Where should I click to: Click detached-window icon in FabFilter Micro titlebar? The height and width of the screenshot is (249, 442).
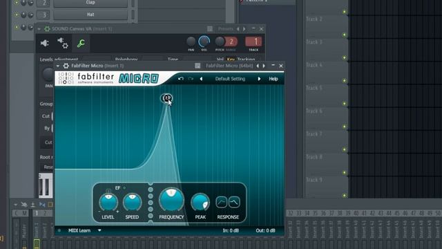(x=198, y=66)
